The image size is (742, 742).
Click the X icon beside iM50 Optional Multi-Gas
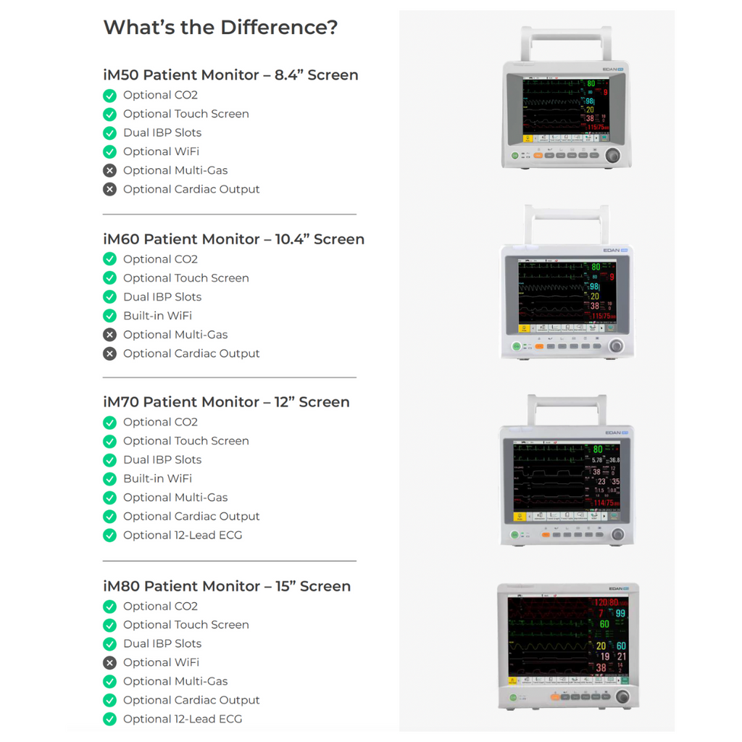[x=110, y=170]
